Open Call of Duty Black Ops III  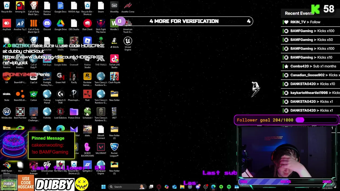[x=33, y=26]
